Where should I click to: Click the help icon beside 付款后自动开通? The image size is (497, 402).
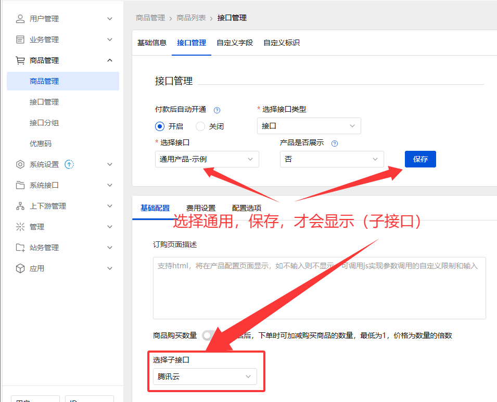tap(217, 110)
